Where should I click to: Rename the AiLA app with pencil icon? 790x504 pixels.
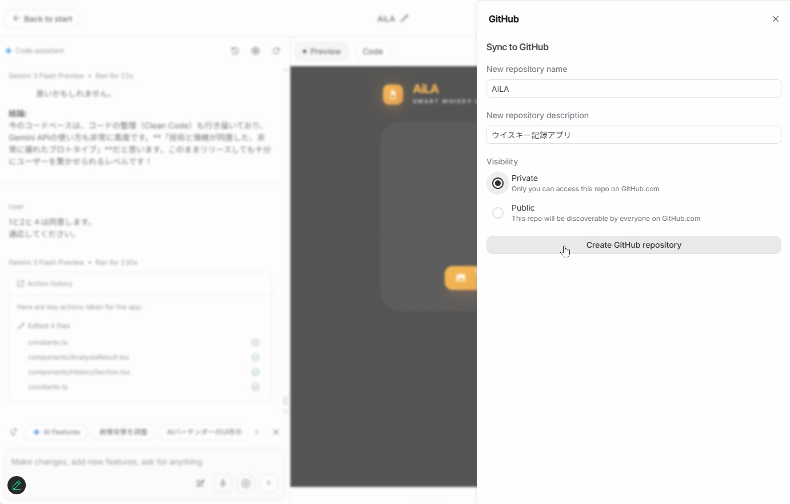(x=405, y=18)
